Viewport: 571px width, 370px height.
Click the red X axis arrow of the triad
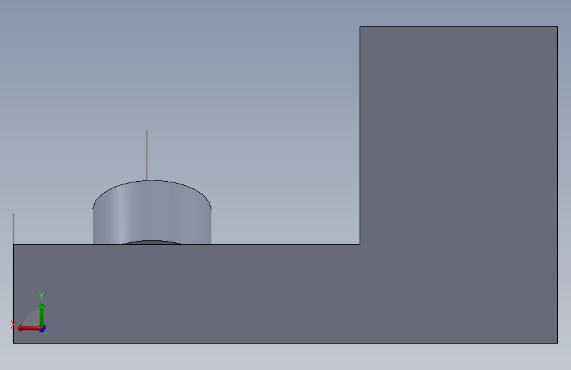(29, 329)
